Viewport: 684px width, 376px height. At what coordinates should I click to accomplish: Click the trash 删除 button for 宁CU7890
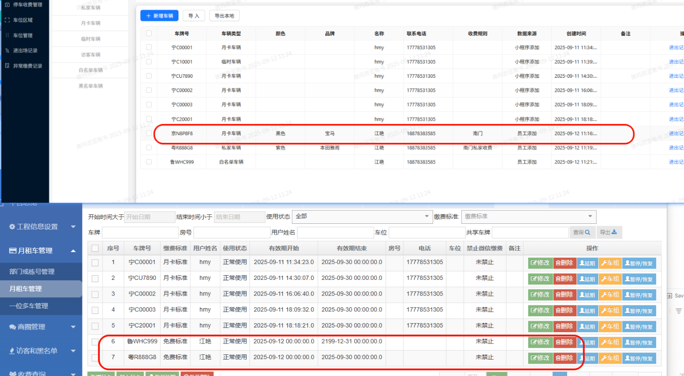(564, 279)
